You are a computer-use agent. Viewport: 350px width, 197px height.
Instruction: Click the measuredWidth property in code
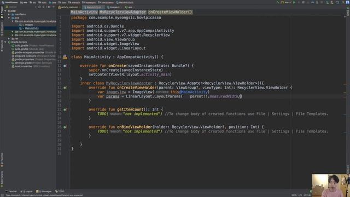click(x=224, y=96)
